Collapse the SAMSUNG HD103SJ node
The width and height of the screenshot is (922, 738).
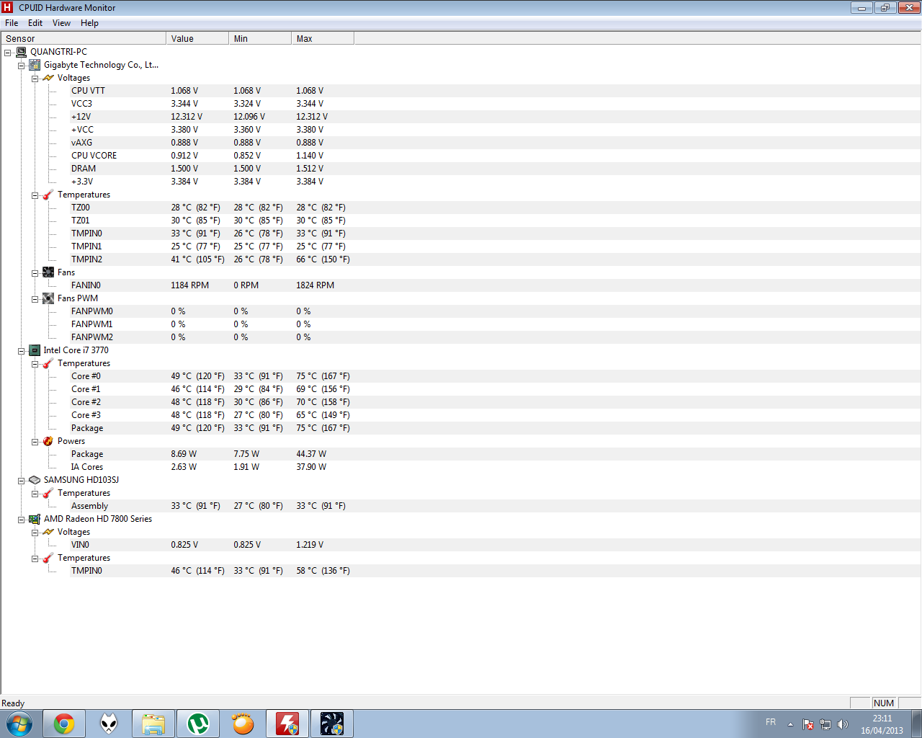pos(22,481)
